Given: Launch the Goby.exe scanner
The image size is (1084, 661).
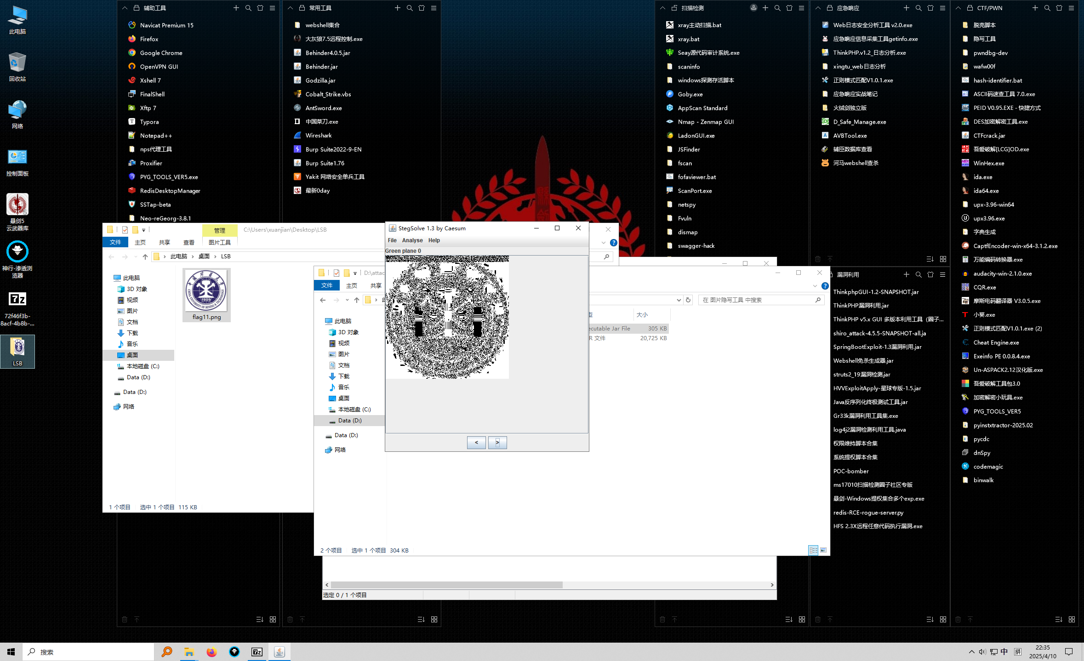Looking at the screenshot, I should tap(690, 94).
